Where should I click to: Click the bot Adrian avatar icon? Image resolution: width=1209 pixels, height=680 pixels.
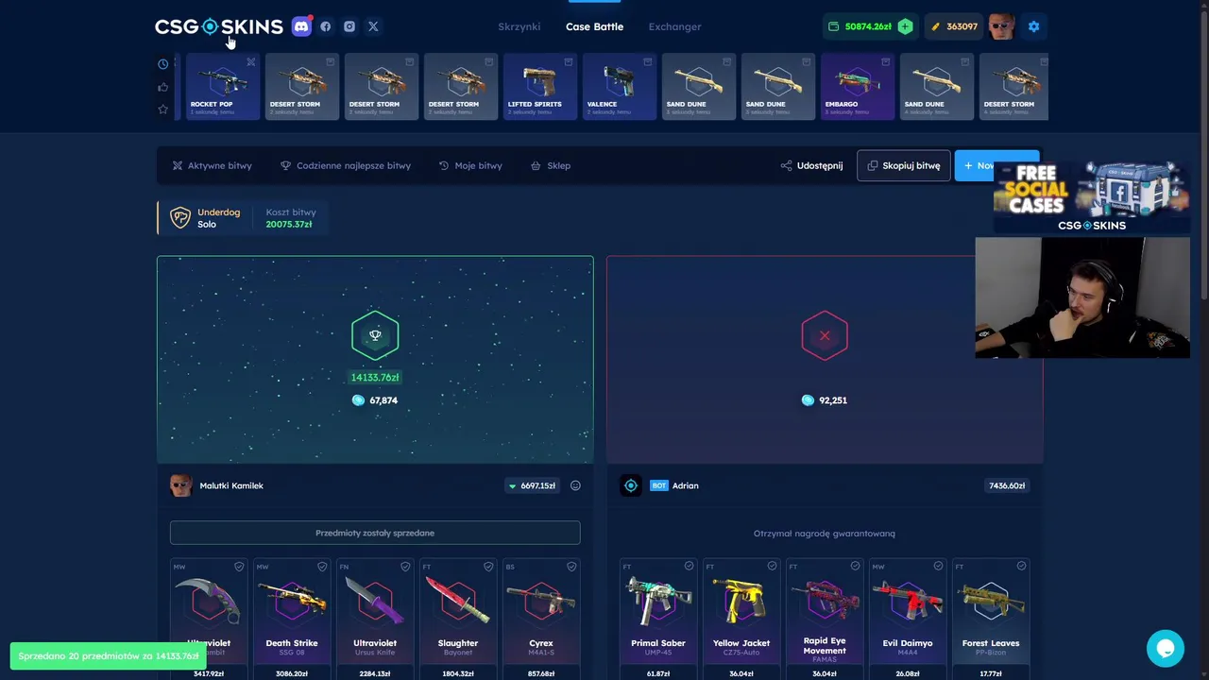[x=631, y=485]
